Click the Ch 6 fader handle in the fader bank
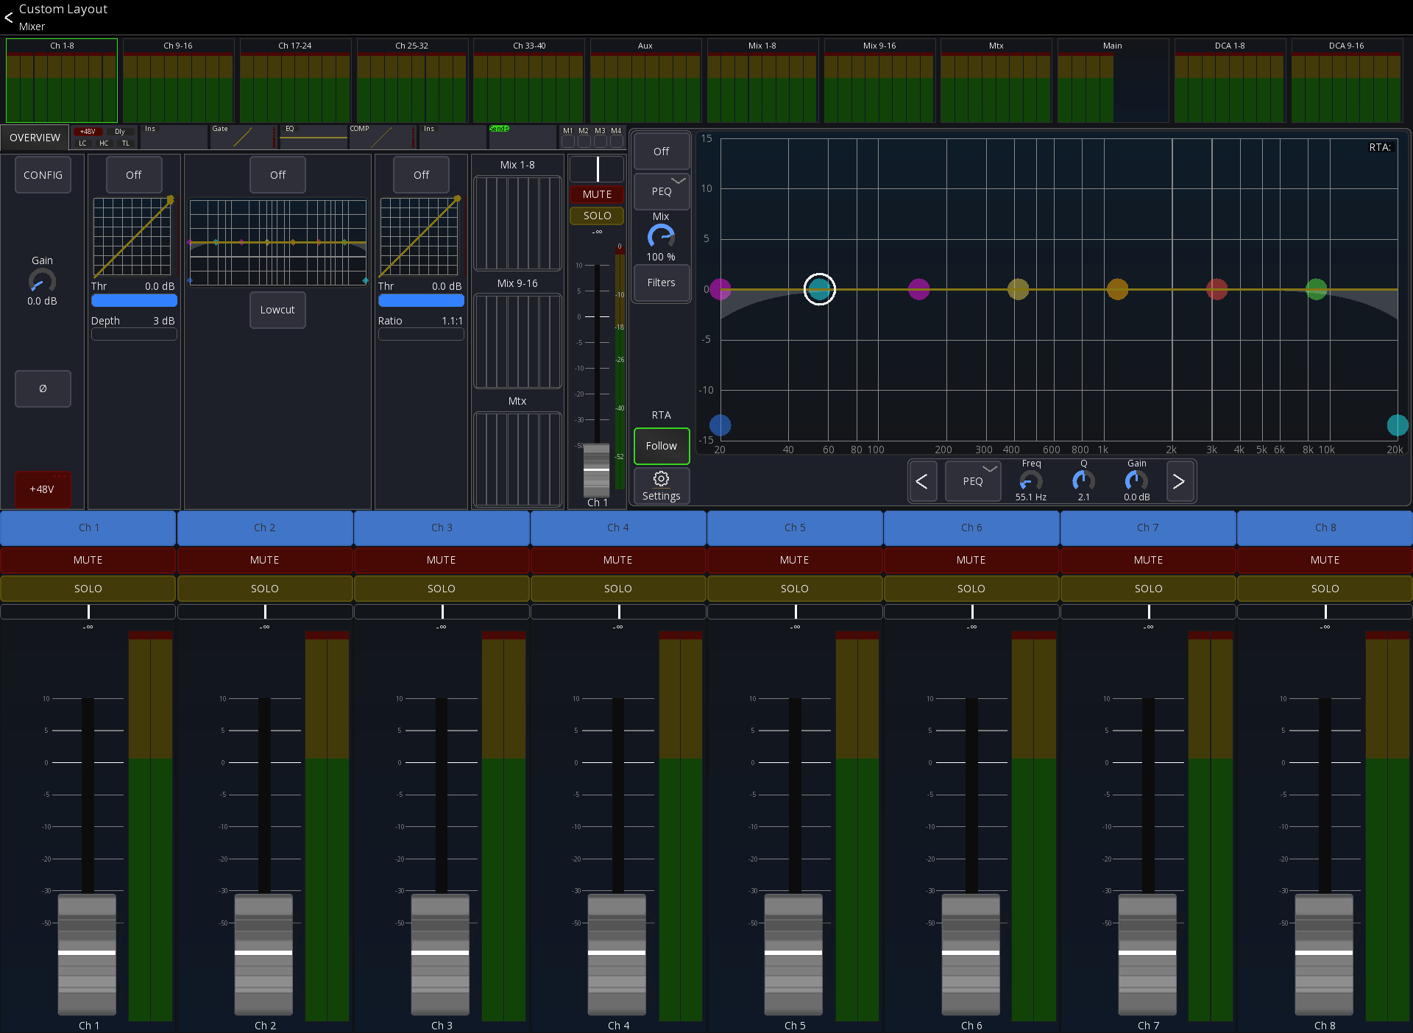Screen dimensions: 1413x1033 pos(971,954)
